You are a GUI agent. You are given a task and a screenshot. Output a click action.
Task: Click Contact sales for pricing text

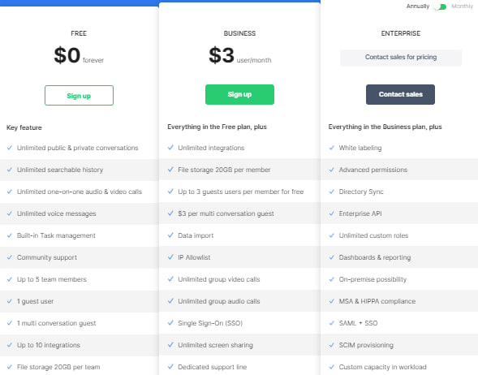point(401,58)
